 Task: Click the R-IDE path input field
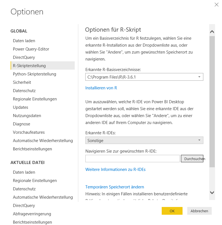tap(132, 159)
